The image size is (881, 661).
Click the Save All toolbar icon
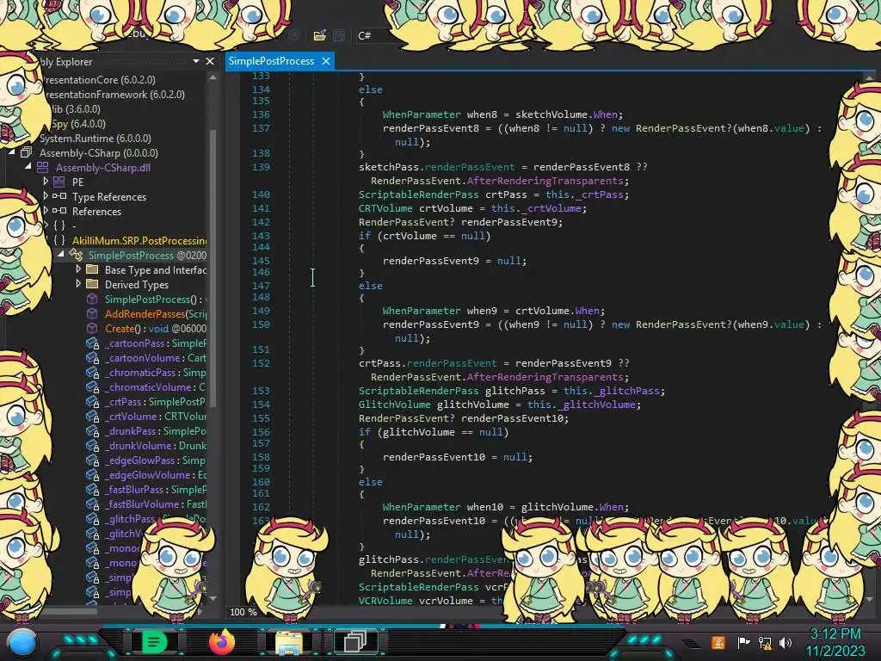(x=339, y=35)
